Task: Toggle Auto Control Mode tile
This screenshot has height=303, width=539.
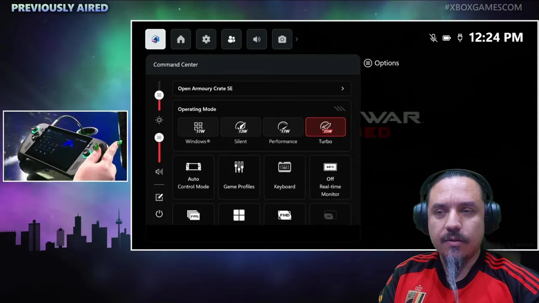Action: click(x=193, y=177)
